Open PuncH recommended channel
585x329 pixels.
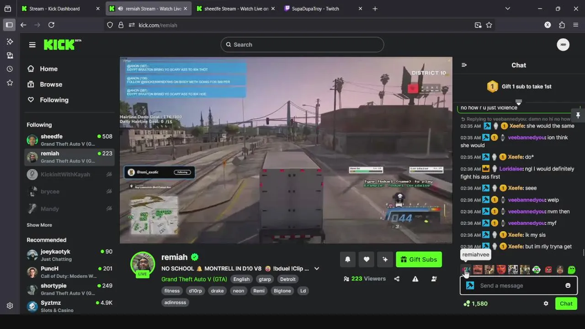(69, 272)
